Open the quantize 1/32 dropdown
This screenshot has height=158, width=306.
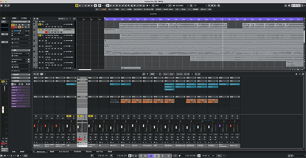click(x=200, y=6)
